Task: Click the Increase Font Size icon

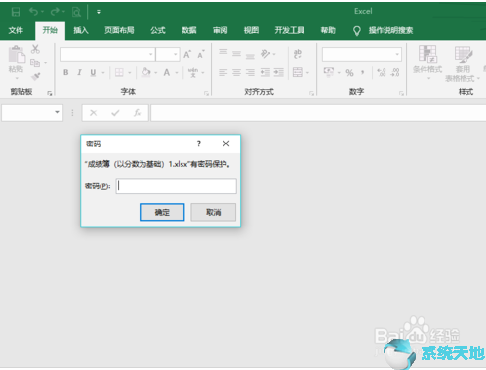Action: click(187, 54)
